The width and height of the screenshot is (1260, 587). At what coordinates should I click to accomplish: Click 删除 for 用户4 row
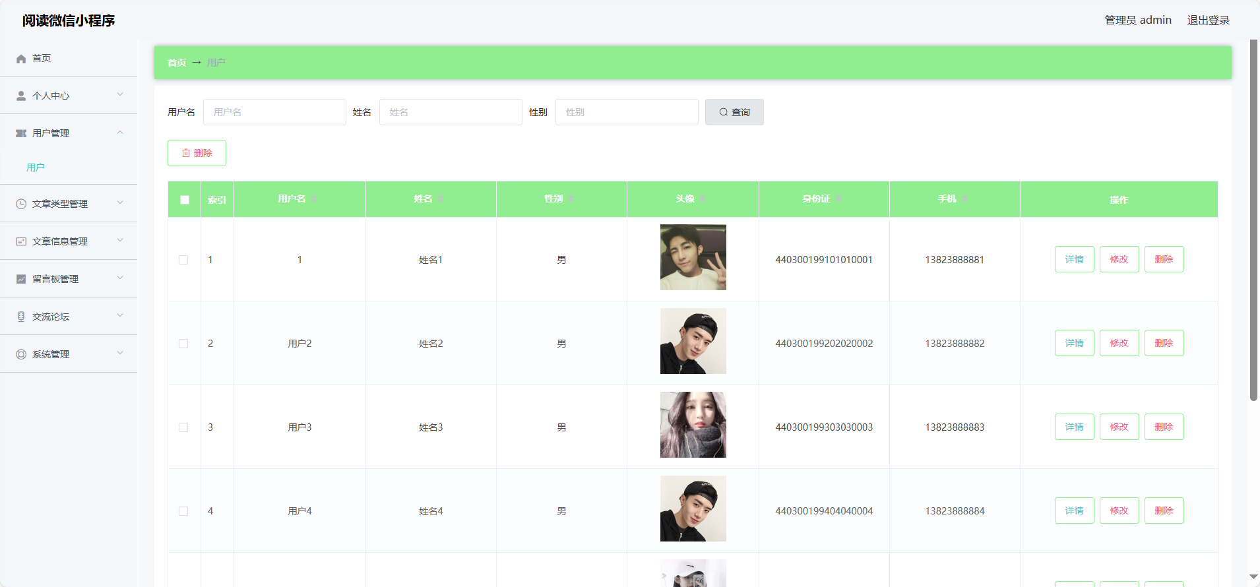coord(1164,510)
